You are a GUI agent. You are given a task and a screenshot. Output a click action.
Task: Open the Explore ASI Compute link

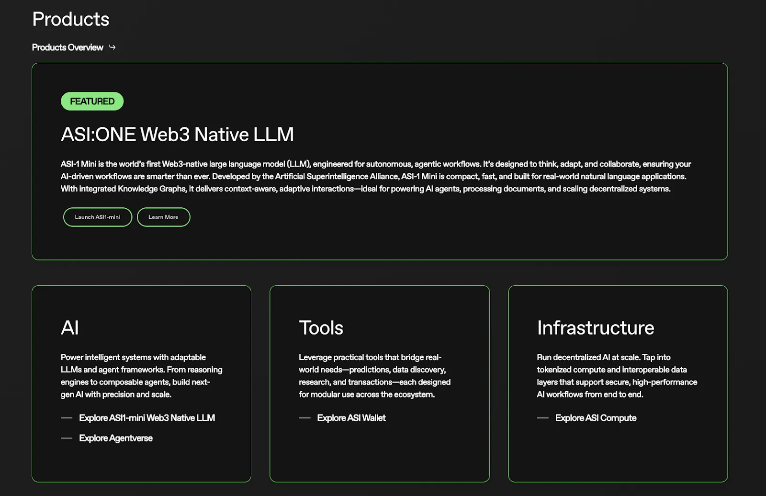pyautogui.click(x=596, y=418)
